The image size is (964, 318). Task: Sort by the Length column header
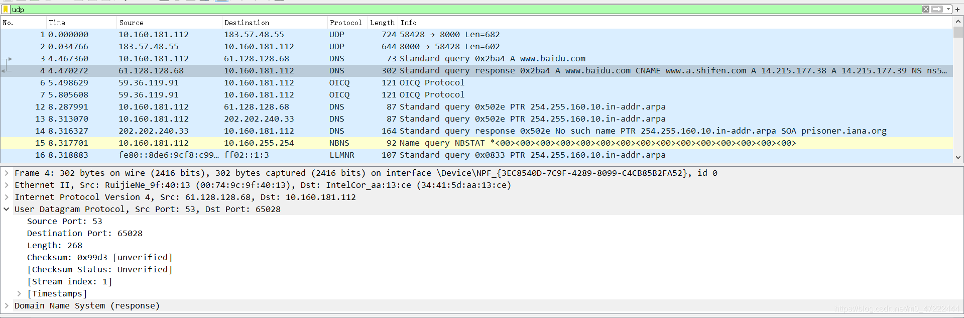pyautogui.click(x=383, y=23)
